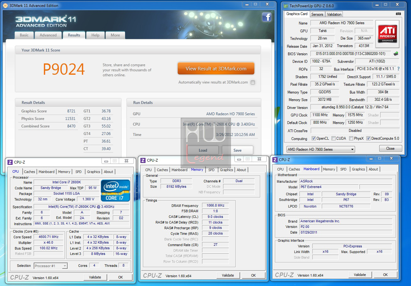The height and width of the screenshot is (286, 411).
Task: Open Mainboard tab in the CPU-Z CPU window
Action: pos(47,172)
